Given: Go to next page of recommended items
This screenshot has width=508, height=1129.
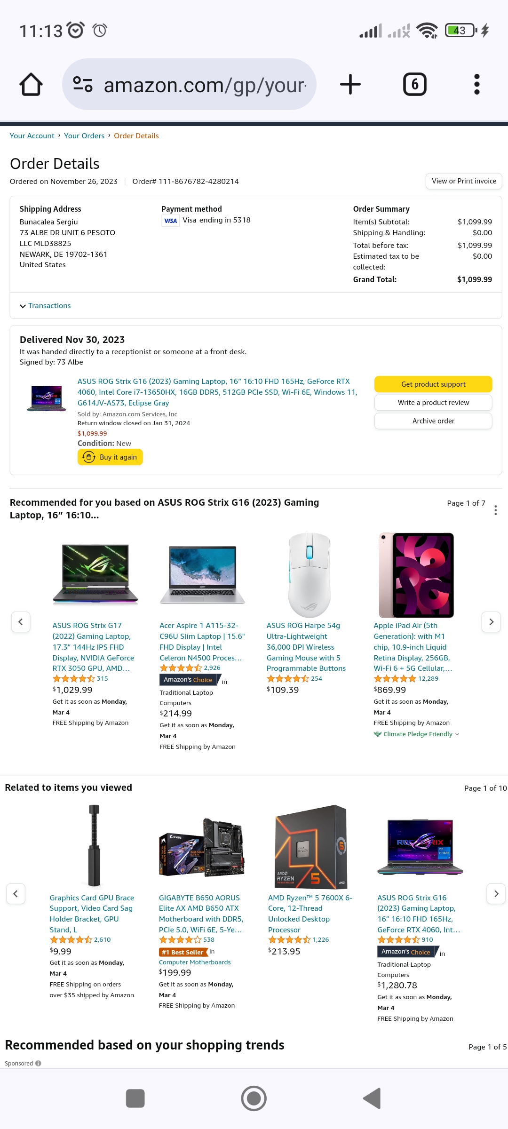Looking at the screenshot, I should click(491, 622).
